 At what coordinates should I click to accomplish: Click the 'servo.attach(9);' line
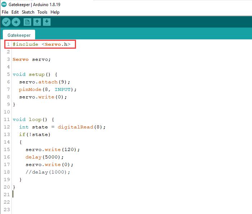(44, 82)
